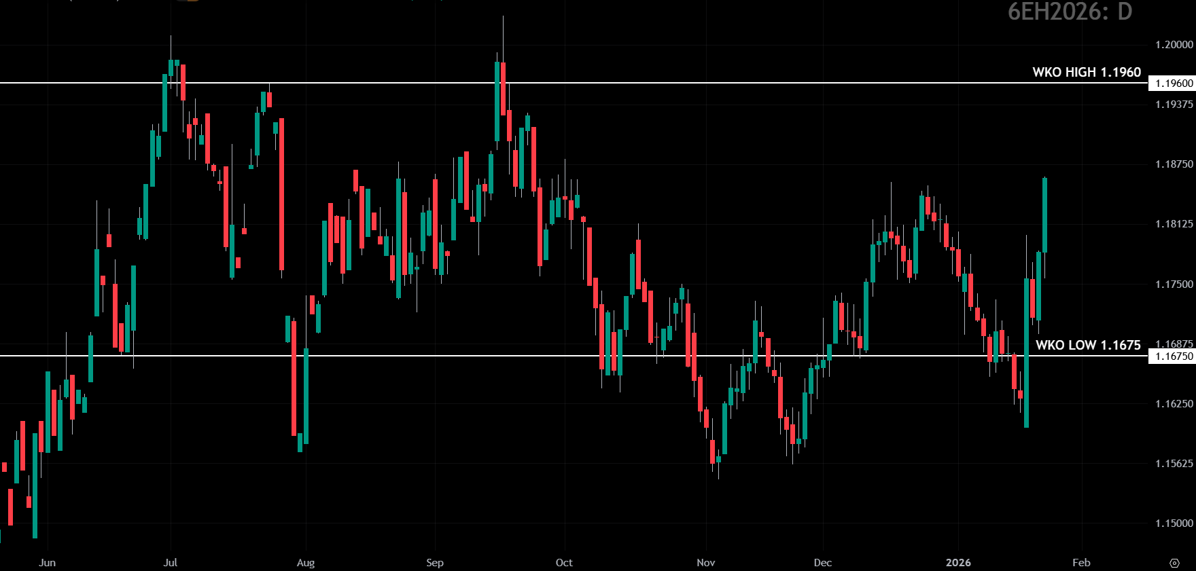Click the Feb label on time axis
Viewport: 1196px width, 571px height.
tap(1081, 563)
